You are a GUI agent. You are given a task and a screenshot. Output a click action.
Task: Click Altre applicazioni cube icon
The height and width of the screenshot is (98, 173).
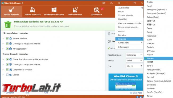(x=10, y=49)
